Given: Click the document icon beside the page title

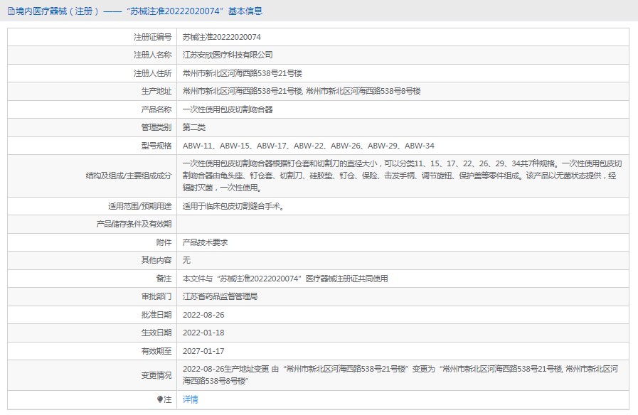Looking at the screenshot, I should tap(11, 11).
